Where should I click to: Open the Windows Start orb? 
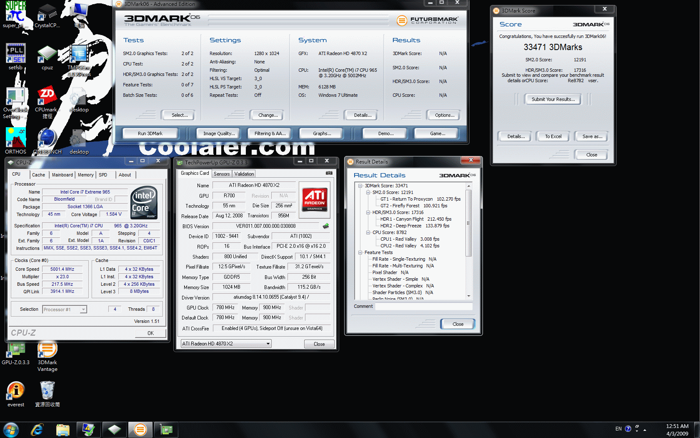pyautogui.click(x=11, y=429)
